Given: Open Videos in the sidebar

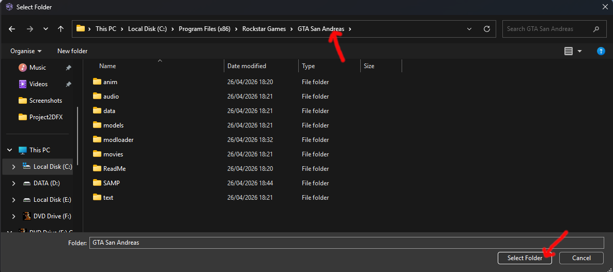Looking at the screenshot, I should pos(38,84).
